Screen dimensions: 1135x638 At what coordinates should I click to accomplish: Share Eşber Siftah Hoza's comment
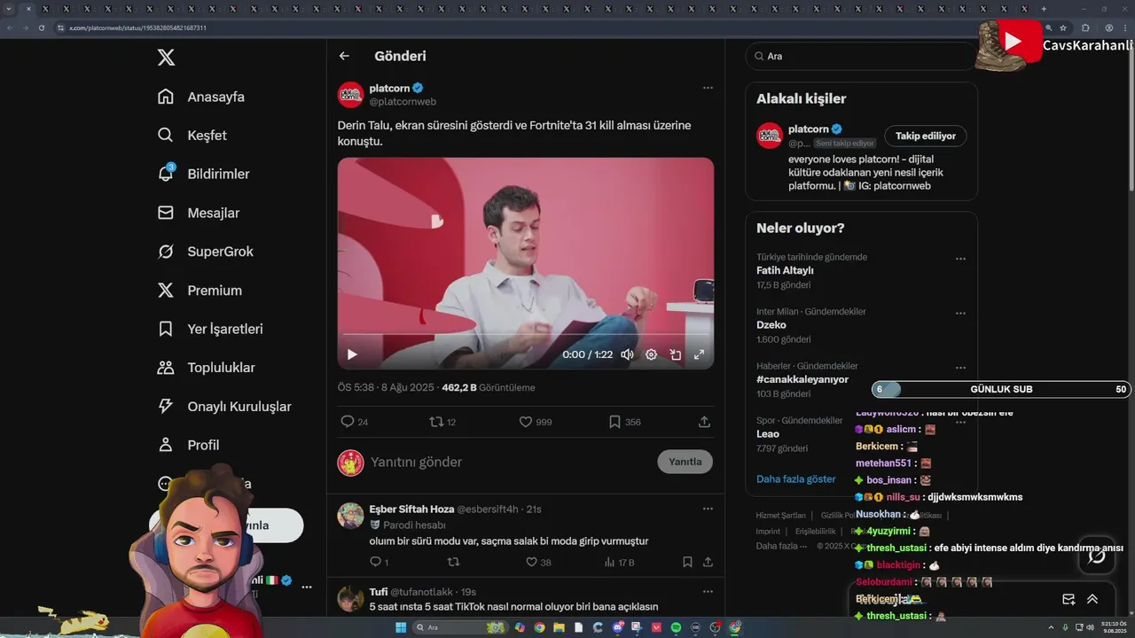click(x=708, y=562)
